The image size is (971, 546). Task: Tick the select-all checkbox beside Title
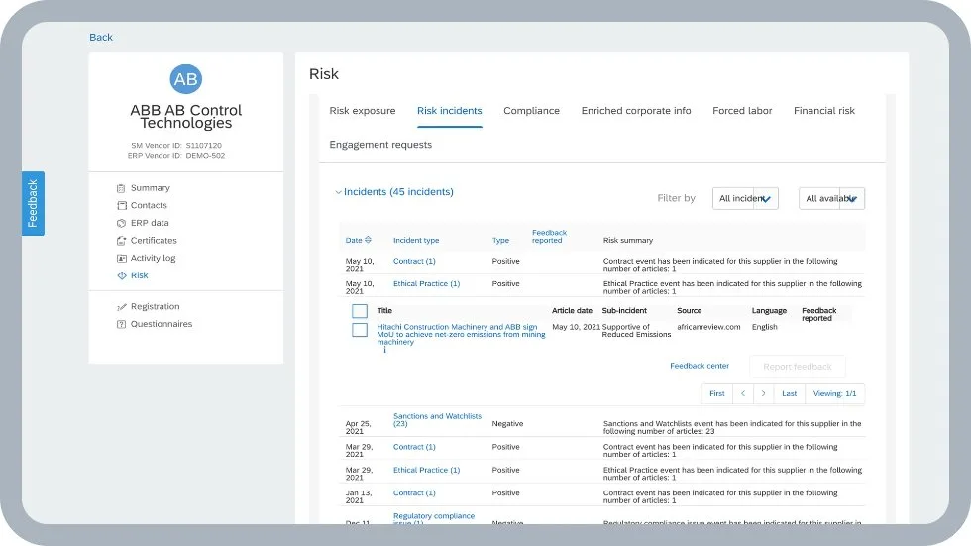click(x=359, y=311)
